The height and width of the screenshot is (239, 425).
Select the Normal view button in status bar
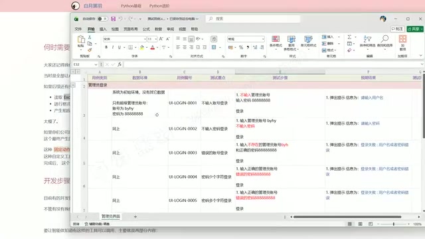tap(350, 224)
